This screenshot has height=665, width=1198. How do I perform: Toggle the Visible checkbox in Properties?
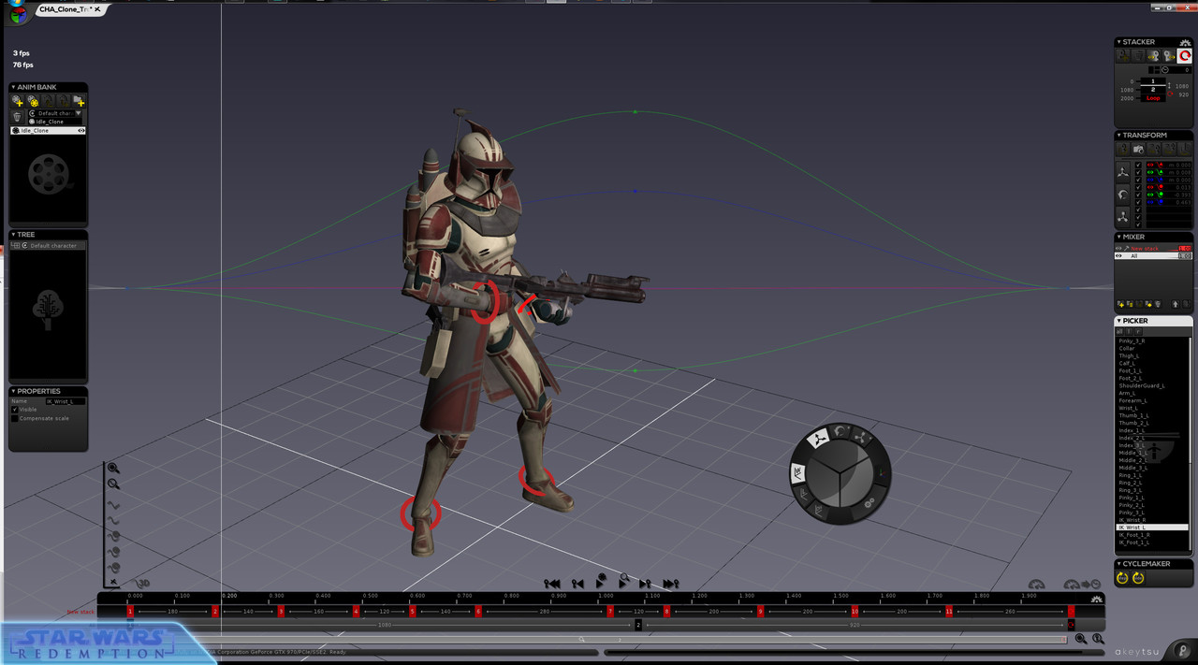click(x=14, y=410)
